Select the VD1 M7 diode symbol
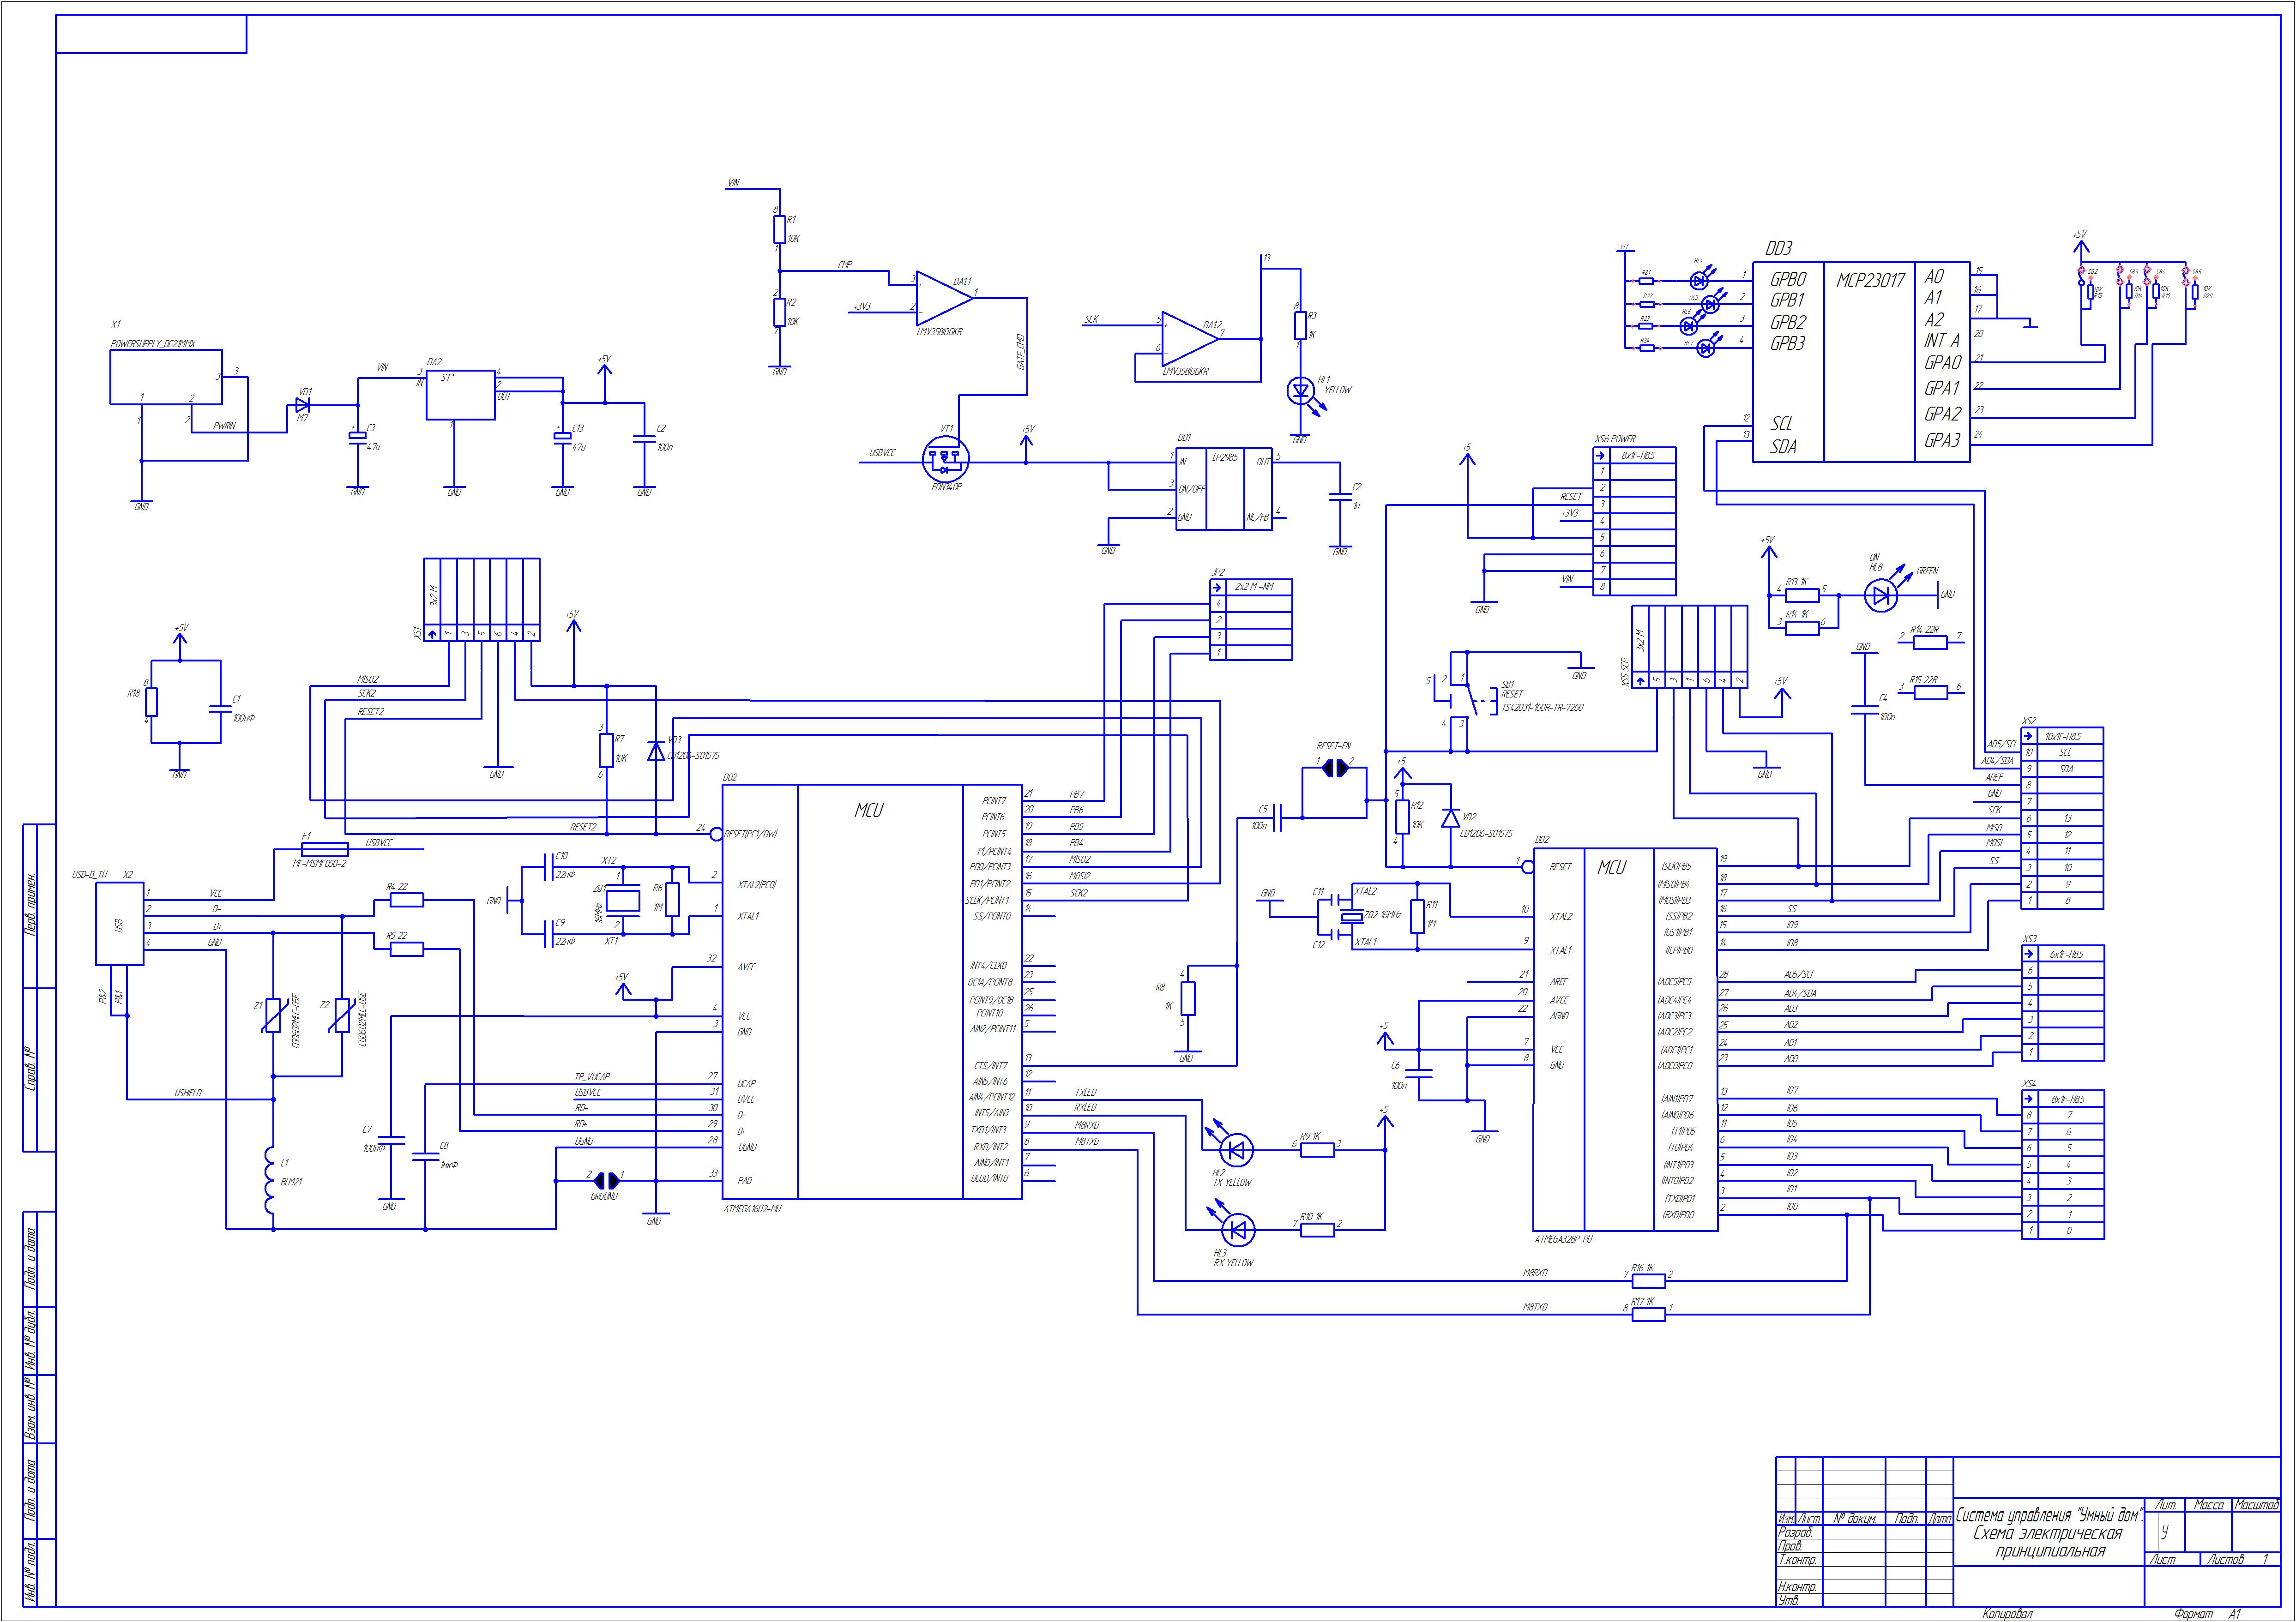The height and width of the screenshot is (1622, 2296). pos(303,405)
